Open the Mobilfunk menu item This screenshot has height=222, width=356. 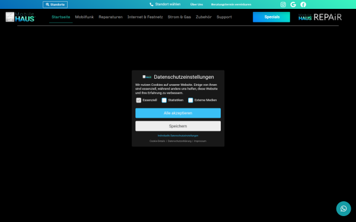click(84, 17)
